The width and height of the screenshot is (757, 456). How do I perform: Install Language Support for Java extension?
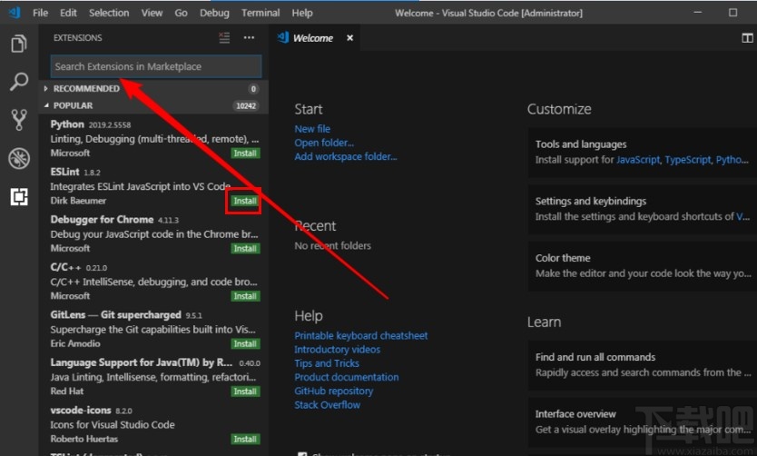pyautogui.click(x=245, y=392)
